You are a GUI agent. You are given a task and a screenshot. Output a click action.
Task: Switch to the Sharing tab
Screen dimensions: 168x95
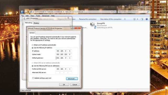36,23
